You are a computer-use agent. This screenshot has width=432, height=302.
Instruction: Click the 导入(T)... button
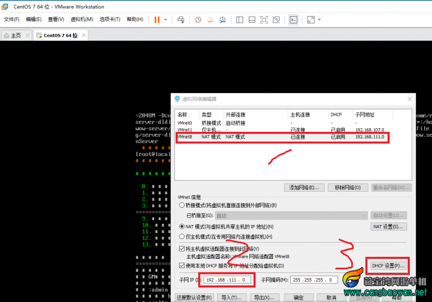tap(231, 298)
